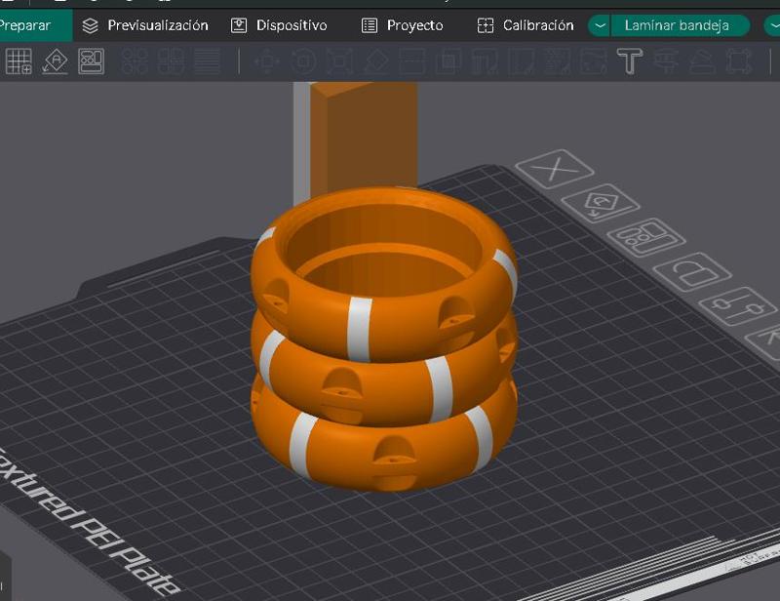Go to the Proyecto tab
This screenshot has width=780, height=601.
[402, 25]
